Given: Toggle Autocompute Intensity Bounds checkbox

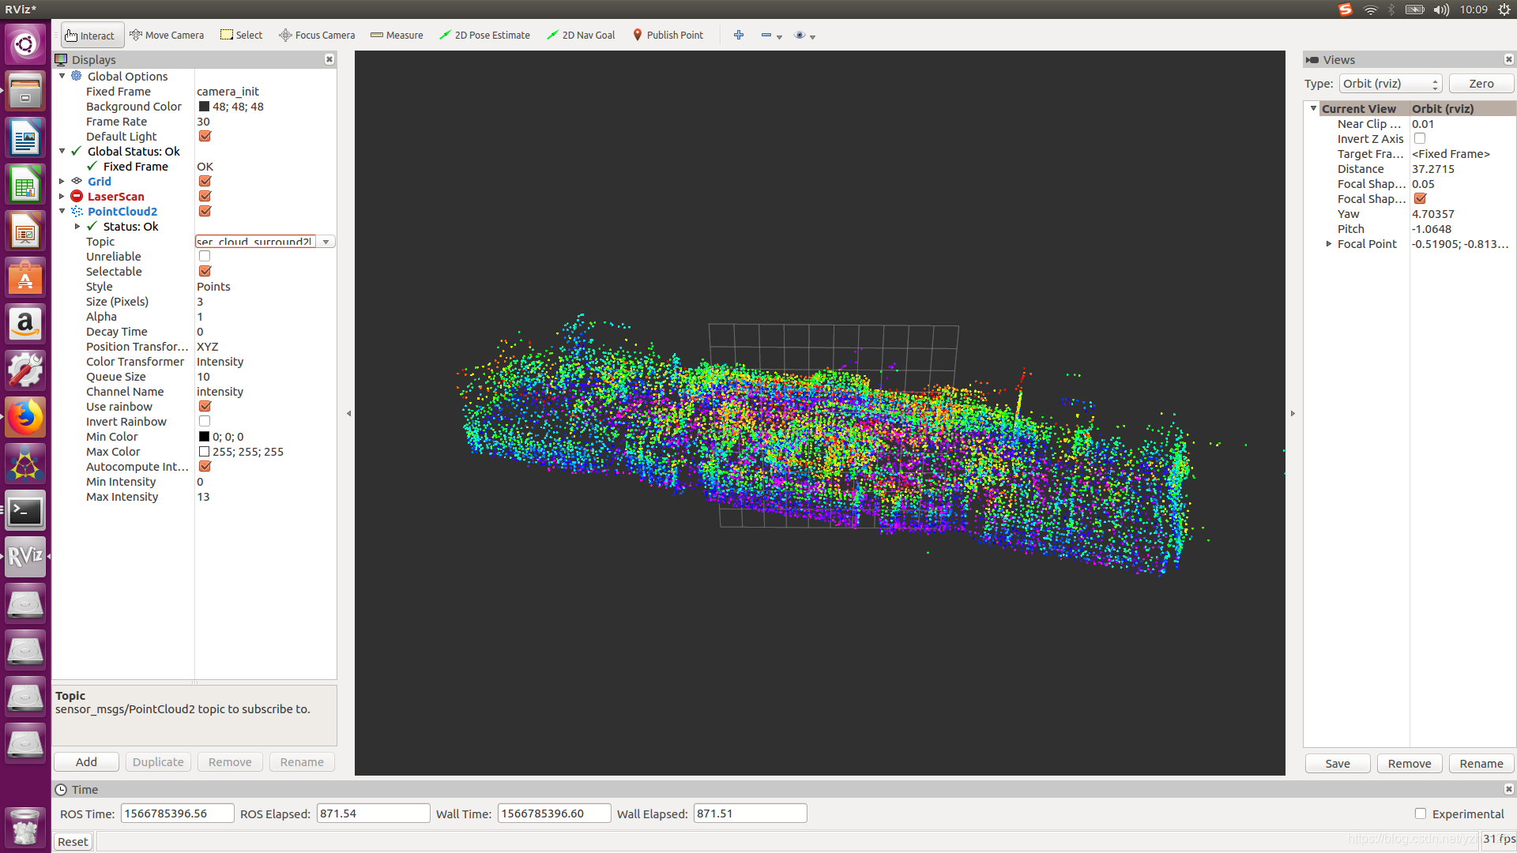Looking at the screenshot, I should (x=205, y=467).
